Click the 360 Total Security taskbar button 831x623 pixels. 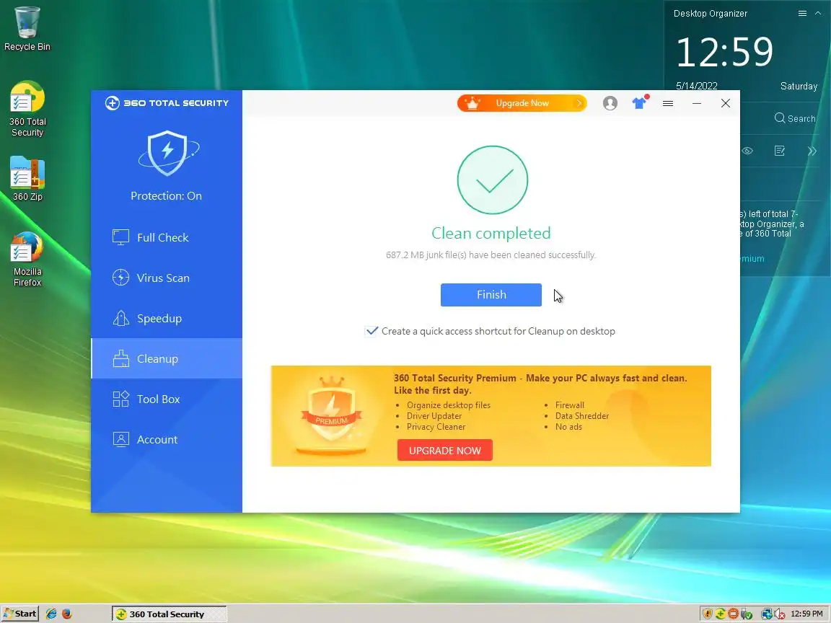point(169,614)
